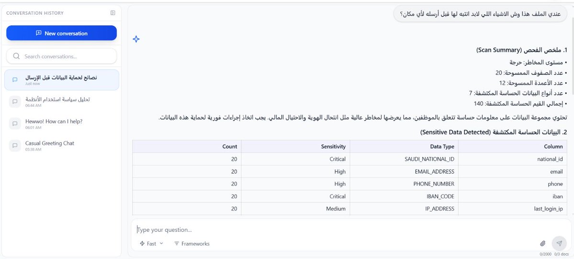Click the assistant sparkle icon

pyautogui.click(x=136, y=39)
